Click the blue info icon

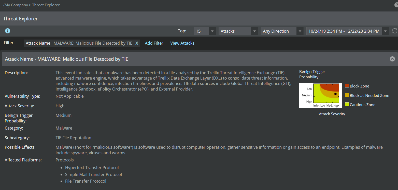pyautogui.click(x=8, y=31)
